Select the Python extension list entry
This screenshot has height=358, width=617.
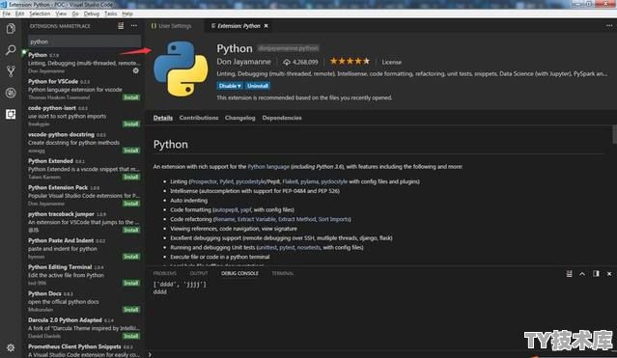[x=83, y=63]
